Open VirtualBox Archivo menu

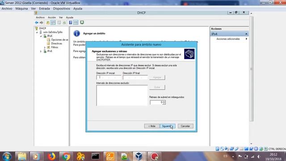tap(7, 8)
